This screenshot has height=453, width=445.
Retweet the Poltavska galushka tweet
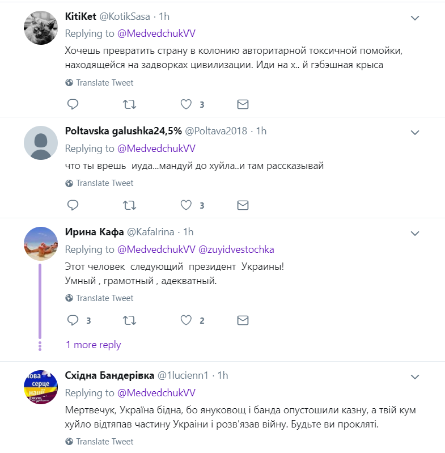pos(129,205)
